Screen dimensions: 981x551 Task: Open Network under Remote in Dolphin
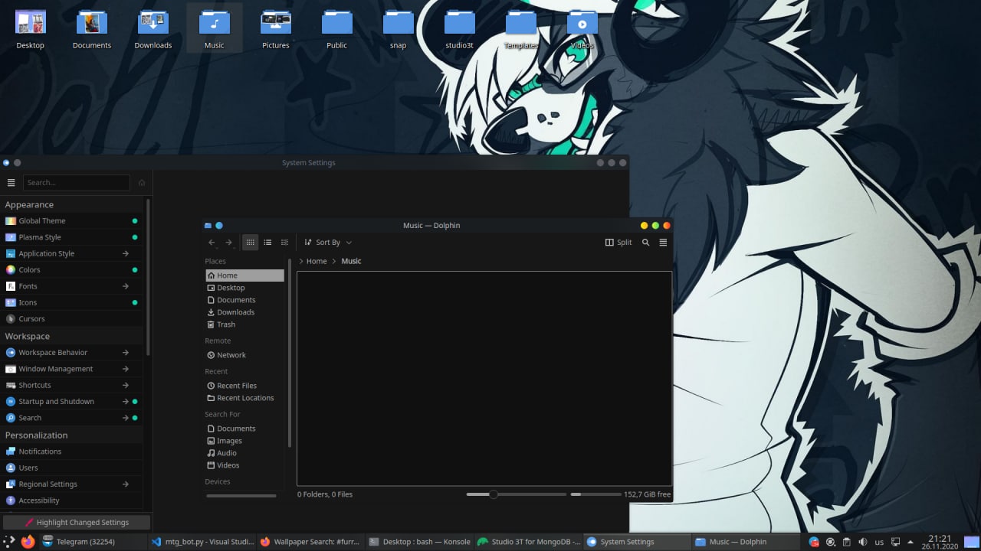244,355
